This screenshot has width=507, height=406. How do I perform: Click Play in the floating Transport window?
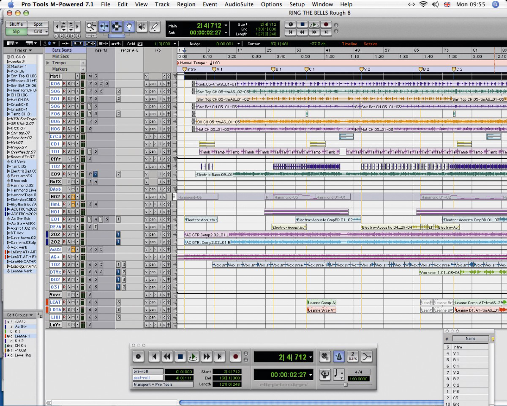pos(194,357)
